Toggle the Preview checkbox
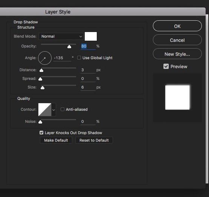The width and height of the screenshot is (209, 197). click(x=166, y=66)
